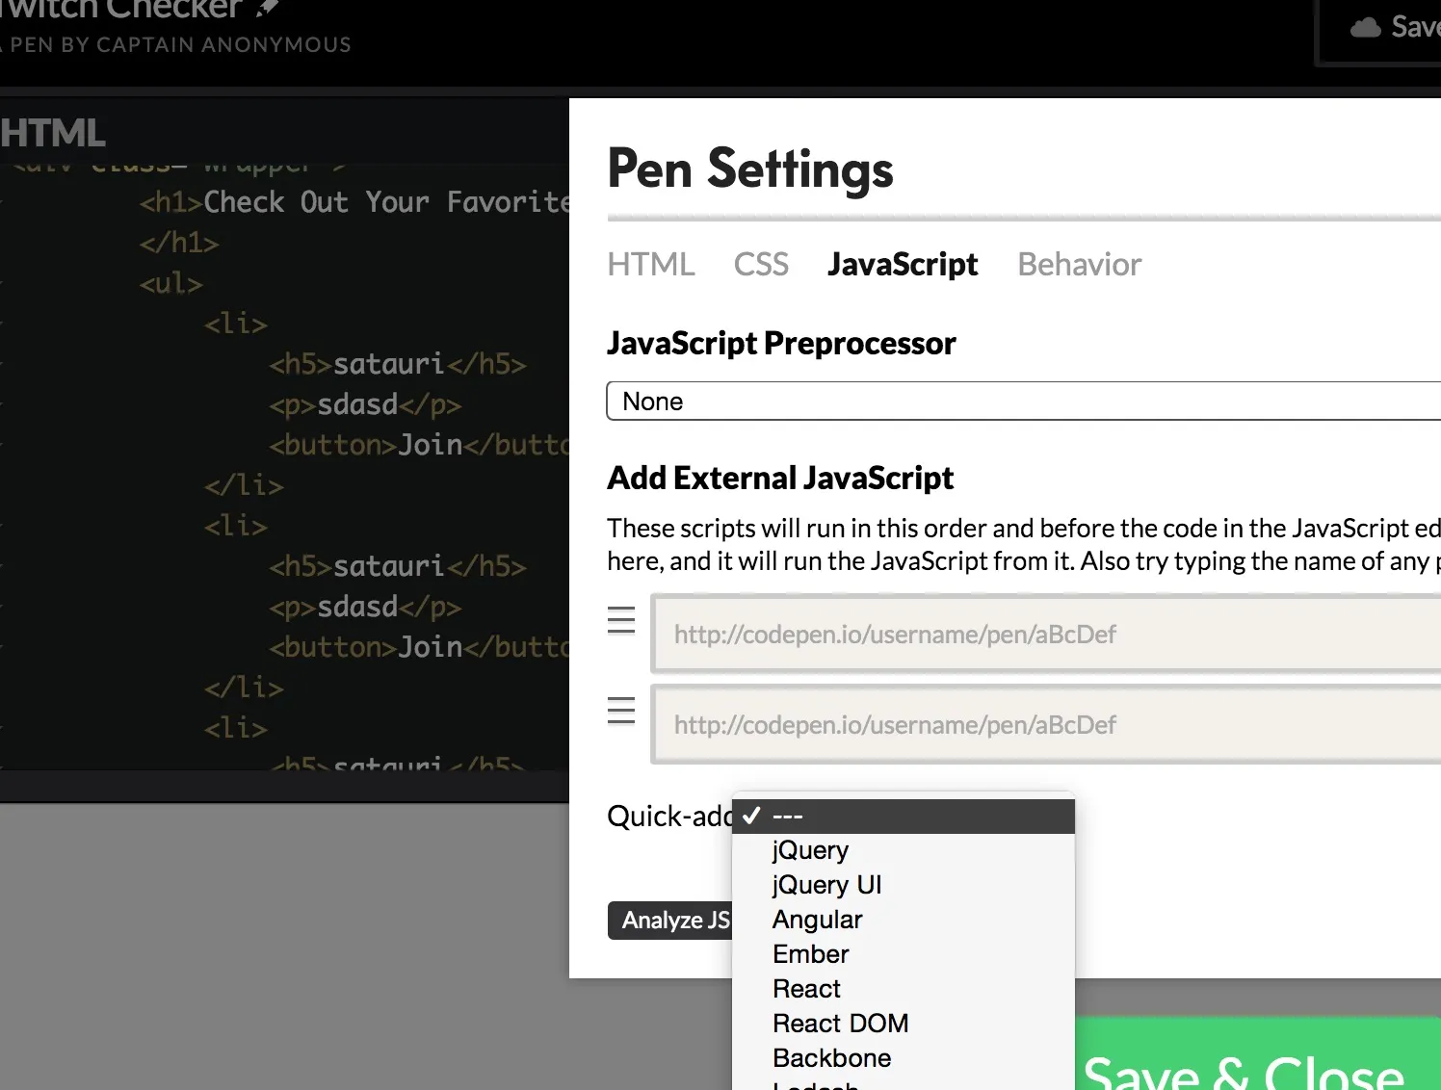The height and width of the screenshot is (1090, 1441).
Task: Pick Ember in the Quick-add list
Action: (904, 954)
